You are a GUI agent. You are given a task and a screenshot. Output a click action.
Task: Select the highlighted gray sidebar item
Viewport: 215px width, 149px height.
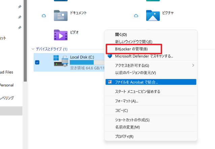[x=11, y=111]
